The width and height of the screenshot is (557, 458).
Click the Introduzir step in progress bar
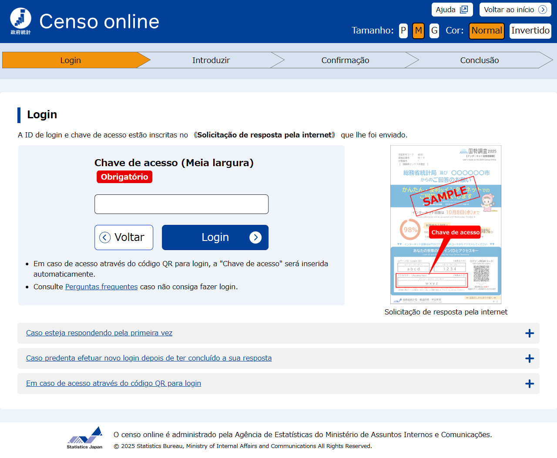click(x=211, y=60)
